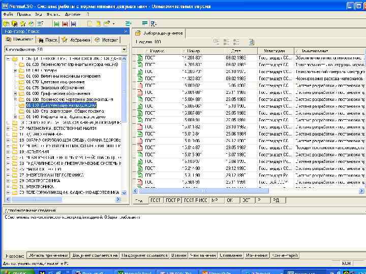The image size is (366, 274).
Task: Click the blue document icon in the main toolbar
Action: click(x=74, y=24)
